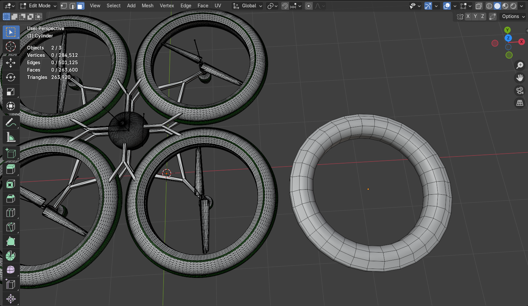Select the Measure tool

point(11,137)
